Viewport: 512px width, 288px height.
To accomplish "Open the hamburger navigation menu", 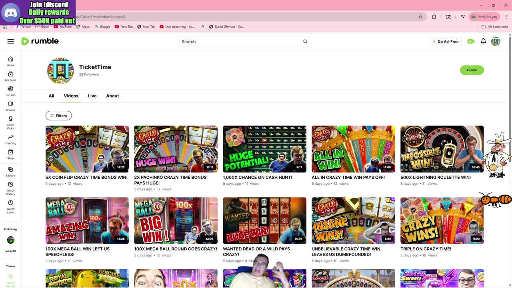I will [11, 42].
